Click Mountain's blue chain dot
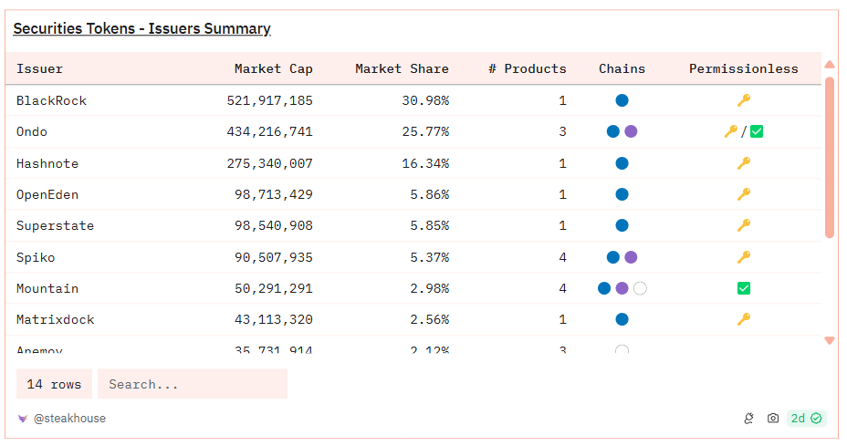 604,288
